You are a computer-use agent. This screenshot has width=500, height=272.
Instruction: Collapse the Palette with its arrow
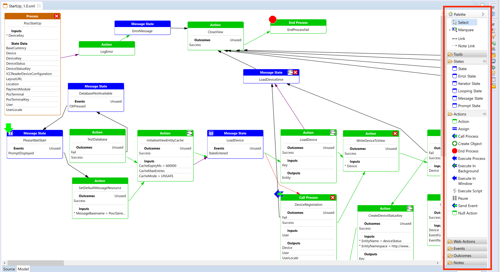[483, 14]
